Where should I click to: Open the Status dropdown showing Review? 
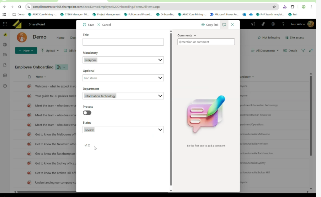(123, 130)
